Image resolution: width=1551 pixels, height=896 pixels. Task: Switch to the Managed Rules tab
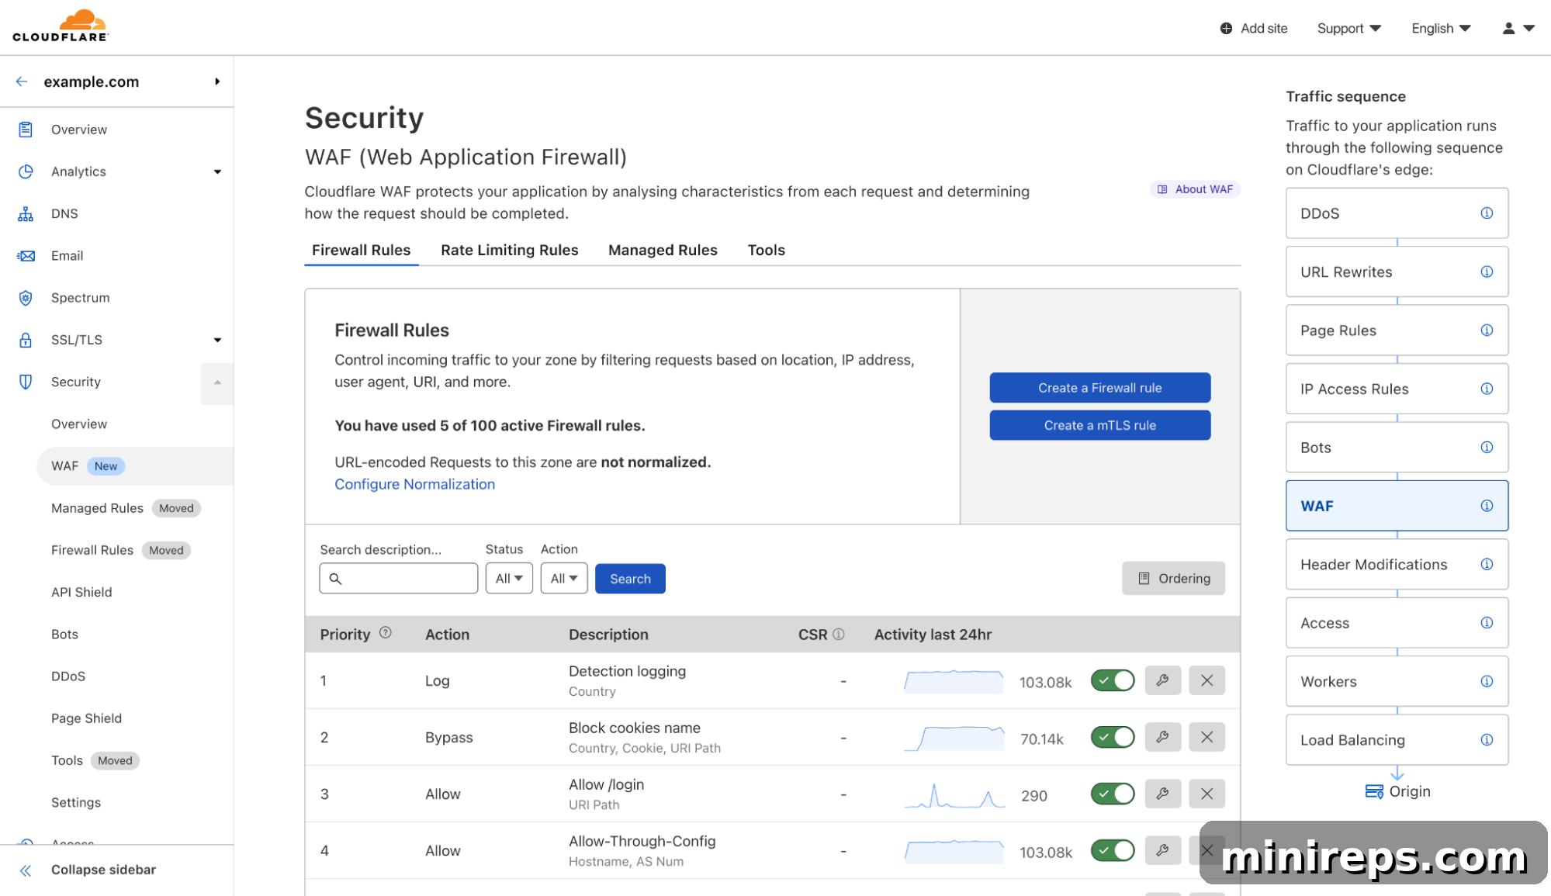click(663, 250)
